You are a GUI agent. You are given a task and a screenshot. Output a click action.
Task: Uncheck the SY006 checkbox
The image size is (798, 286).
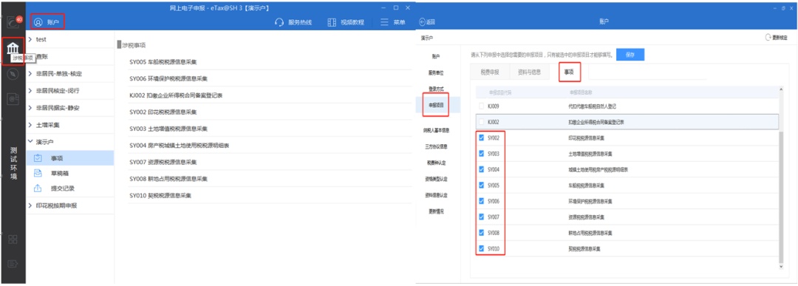[x=482, y=201]
